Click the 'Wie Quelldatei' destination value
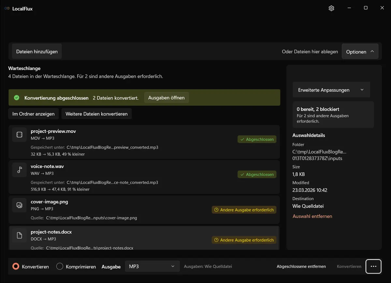The width and height of the screenshot is (391, 283). [x=308, y=206]
